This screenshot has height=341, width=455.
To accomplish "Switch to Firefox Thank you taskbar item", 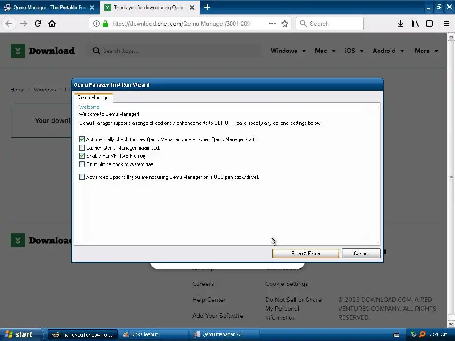I will (x=83, y=335).
